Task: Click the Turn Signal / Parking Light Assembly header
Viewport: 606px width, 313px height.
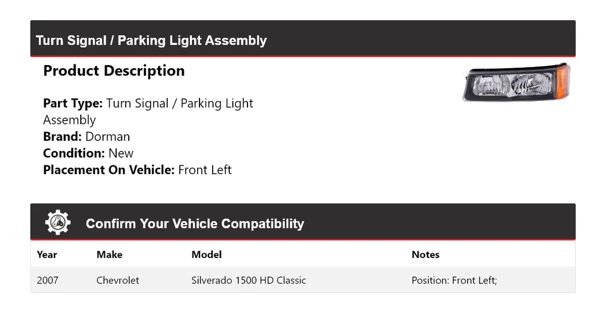Action: pos(151,40)
